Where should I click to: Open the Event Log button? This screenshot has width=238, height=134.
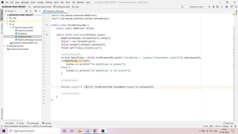click(x=228, y=123)
